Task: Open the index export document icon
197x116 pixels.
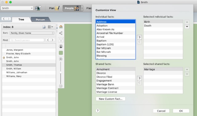Action: (44, 27)
